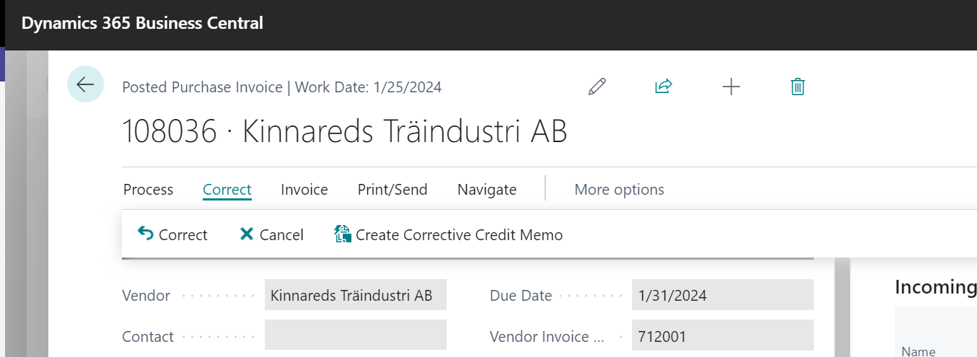This screenshot has height=357, width=977.
Task: Open the Invoice menu
Action: click(x=305, y=190)
